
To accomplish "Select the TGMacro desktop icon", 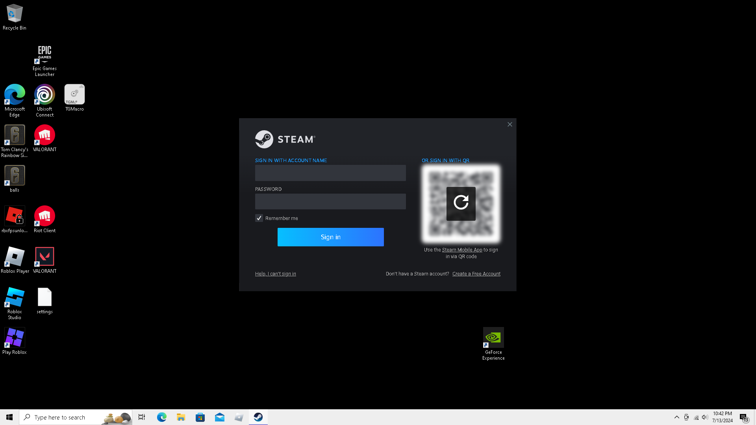I will (x=74, y=98).
